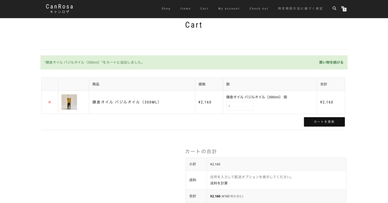Viewport: 388px width, 203px height.
Task: Select the added-to-cart notice message
Action: 94,62
